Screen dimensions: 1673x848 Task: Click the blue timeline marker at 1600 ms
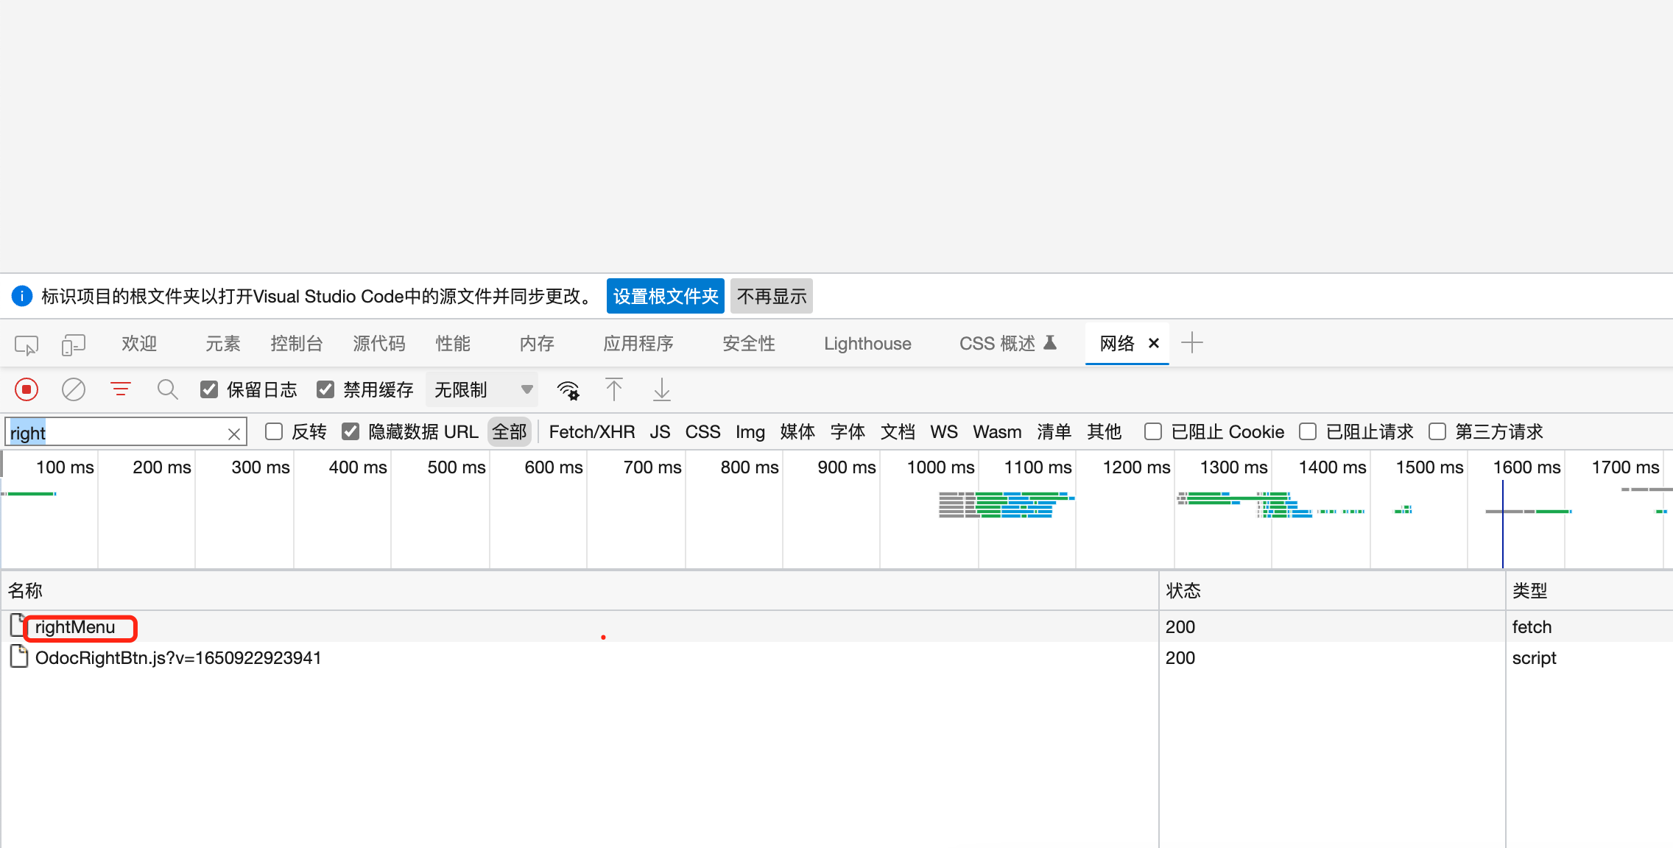pyautogui.click(x=1503, y=524)
